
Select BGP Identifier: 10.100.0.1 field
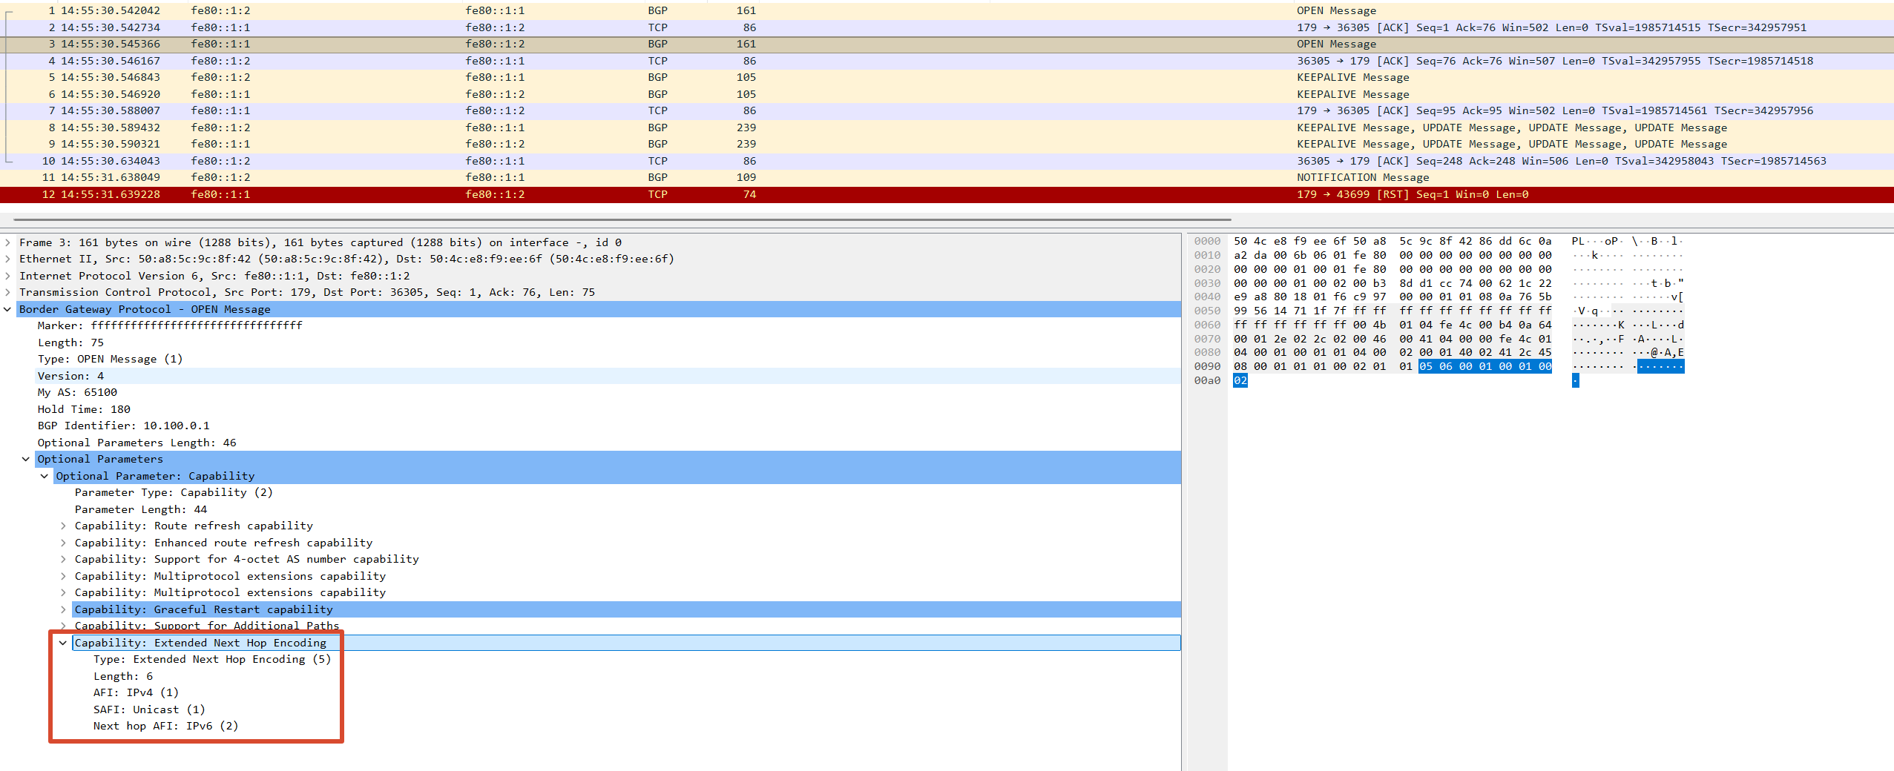[123, 426]
